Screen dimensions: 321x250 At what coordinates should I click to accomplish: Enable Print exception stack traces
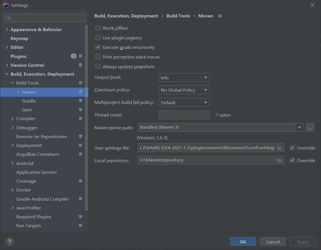tap(98, 57)
